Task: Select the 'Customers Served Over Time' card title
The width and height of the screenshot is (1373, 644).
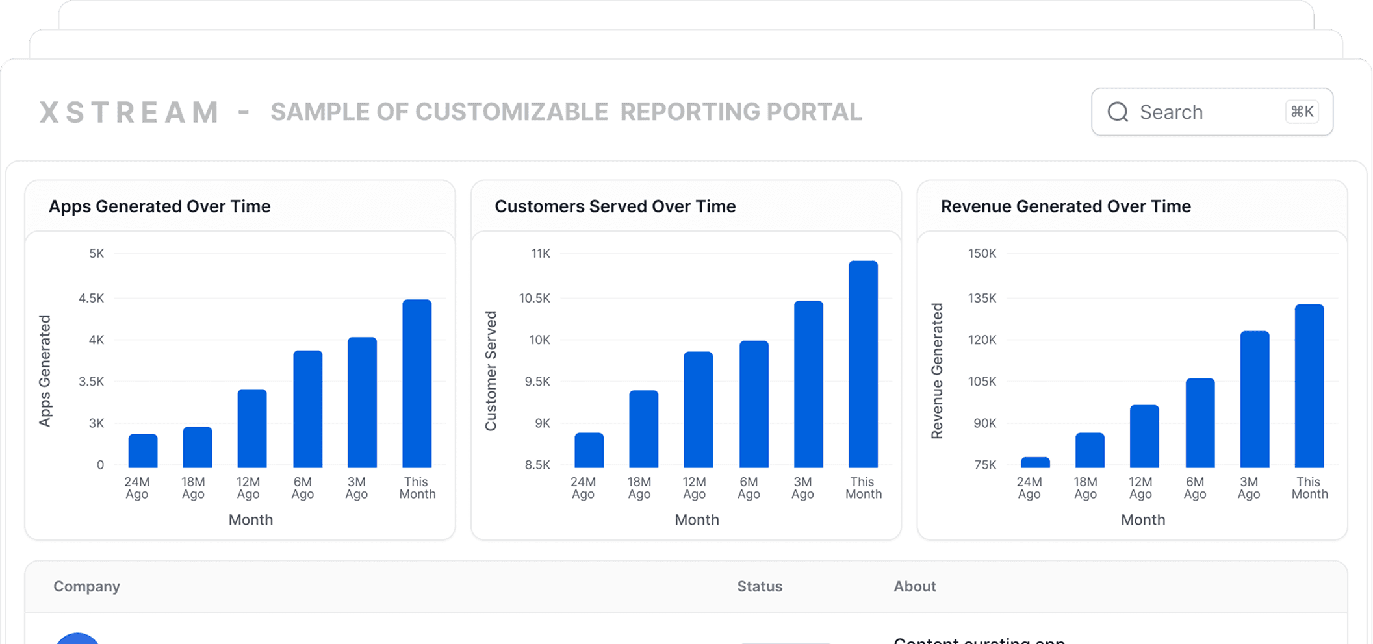Action: pyautogui.click(x=615, y=206)
